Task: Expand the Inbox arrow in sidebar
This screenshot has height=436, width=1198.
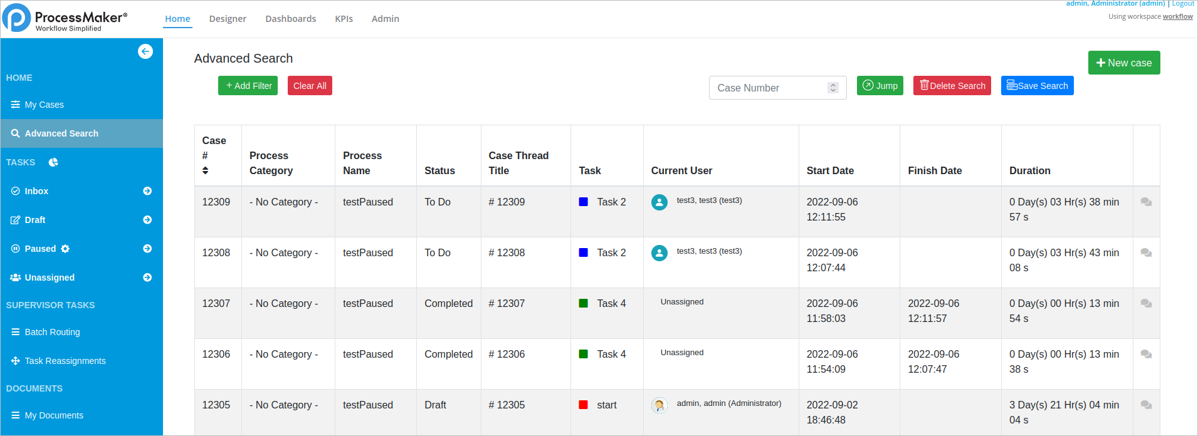Action: click(x=147, y=191)
